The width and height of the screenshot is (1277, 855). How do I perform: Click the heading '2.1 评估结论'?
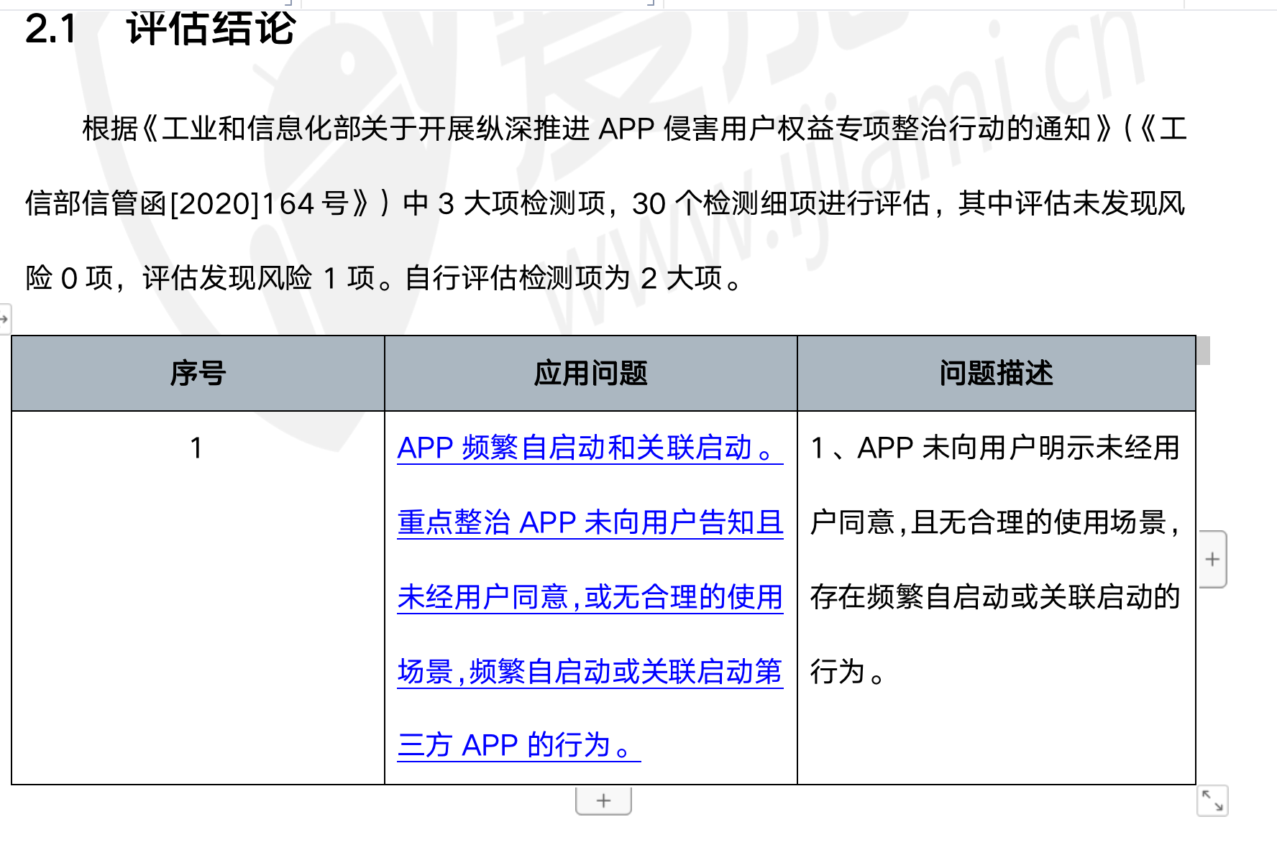click(160, 29)
